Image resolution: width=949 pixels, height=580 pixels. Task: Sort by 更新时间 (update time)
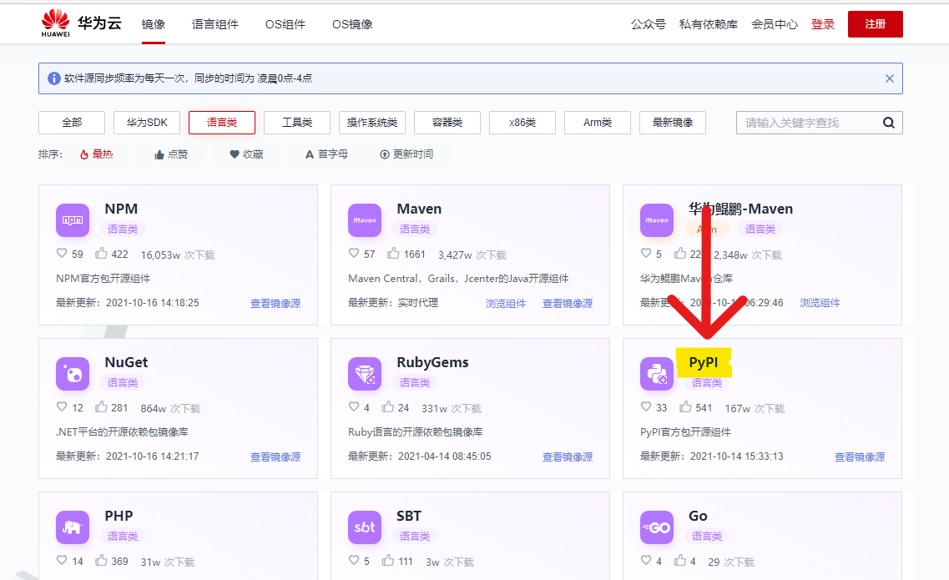(406, 154)
